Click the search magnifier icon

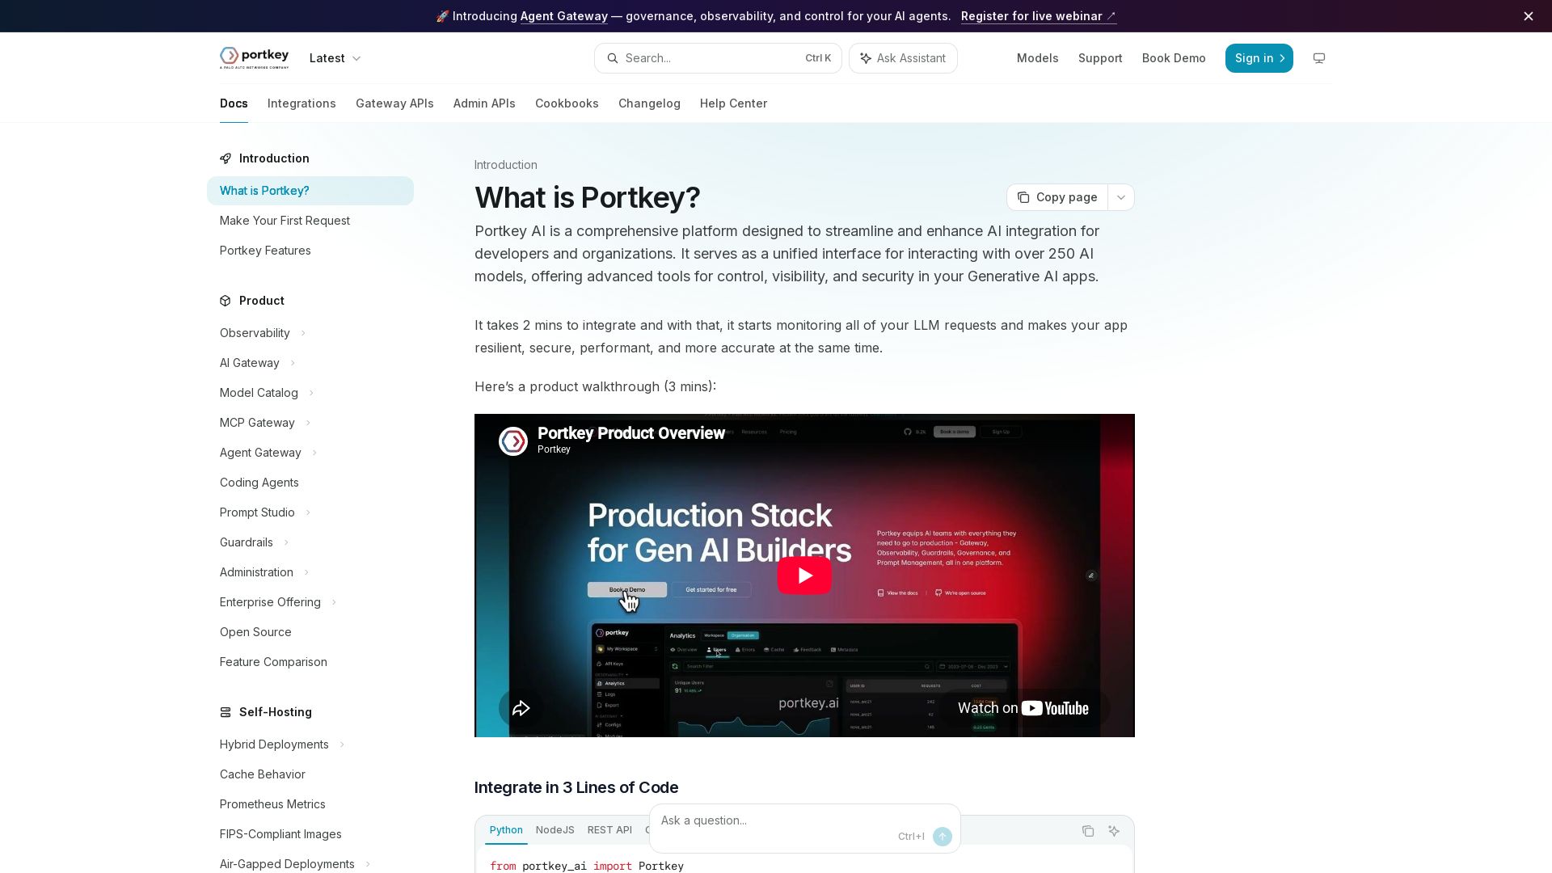(x=613, y=58)
